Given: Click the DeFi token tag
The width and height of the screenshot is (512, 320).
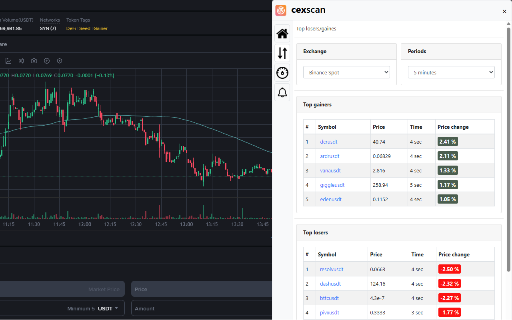Looking at the screenshot, I should point(71,28).
